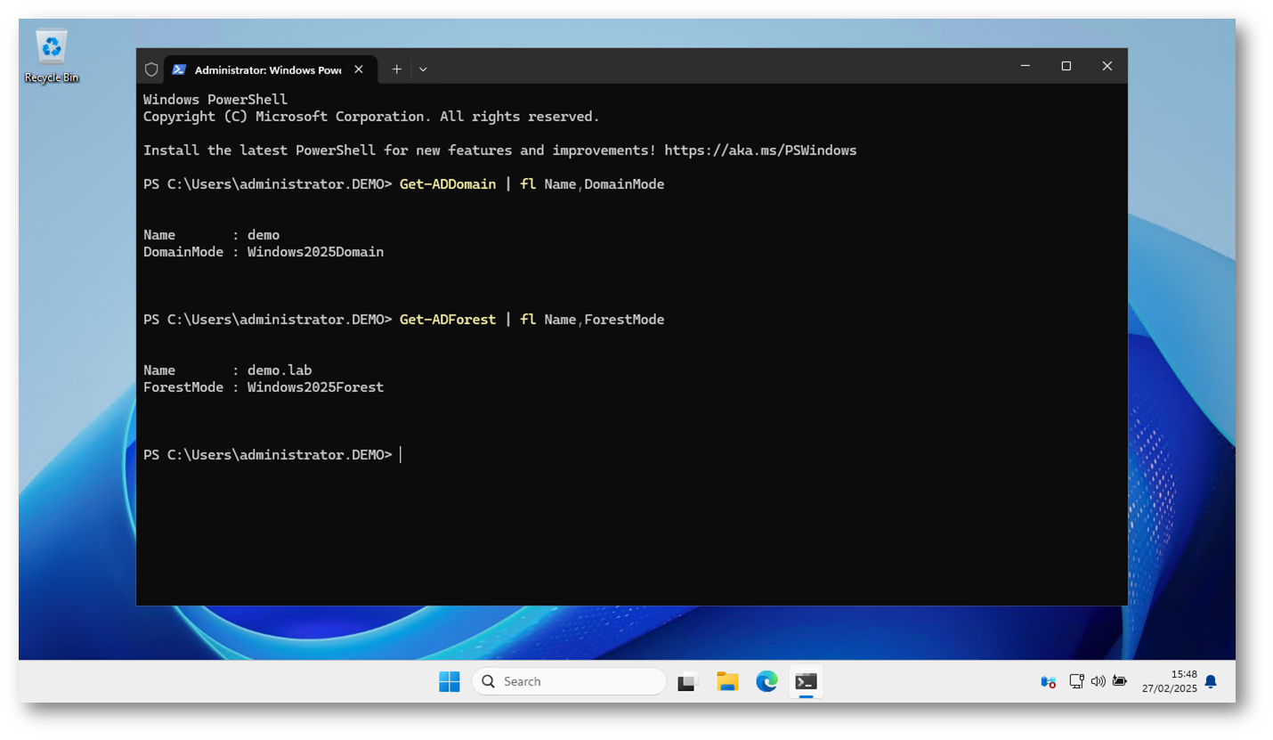The width and height of the screenshot is (1273, 740).
Task: Click the DomainMode label in output
Action: 183,252
